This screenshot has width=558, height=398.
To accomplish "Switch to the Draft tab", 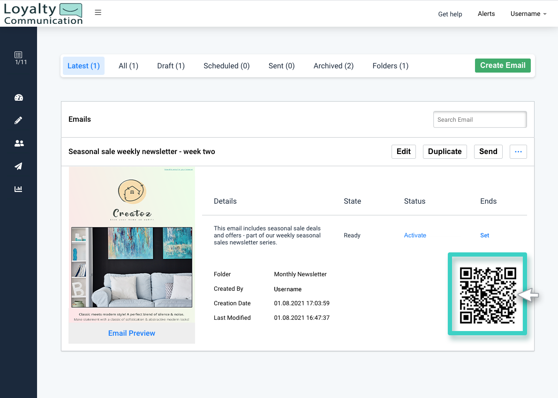I will [171, 66].
